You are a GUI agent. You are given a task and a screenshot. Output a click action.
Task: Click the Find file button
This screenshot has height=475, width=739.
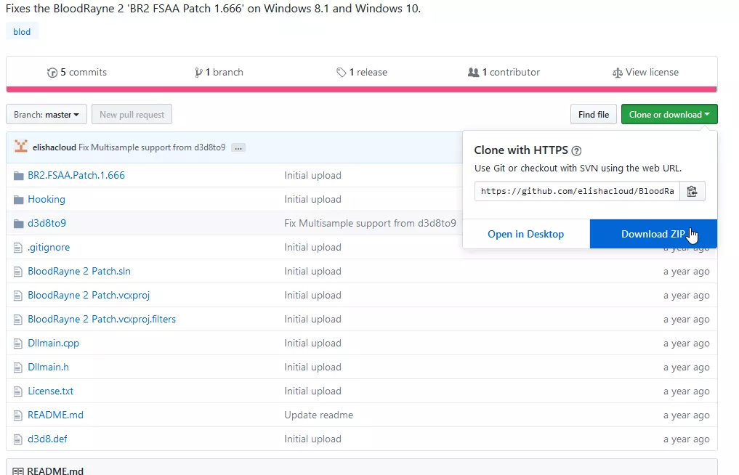coord(594,115)
